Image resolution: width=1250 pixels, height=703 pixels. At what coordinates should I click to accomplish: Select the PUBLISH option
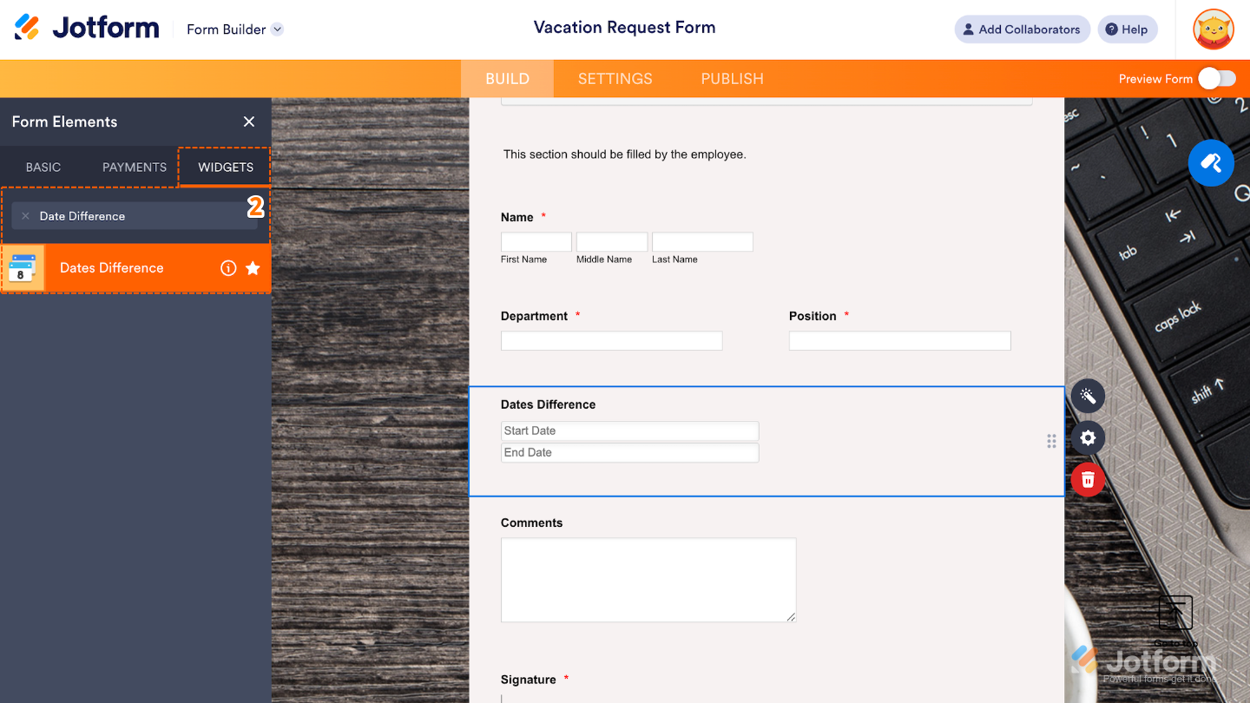point(732,78)
